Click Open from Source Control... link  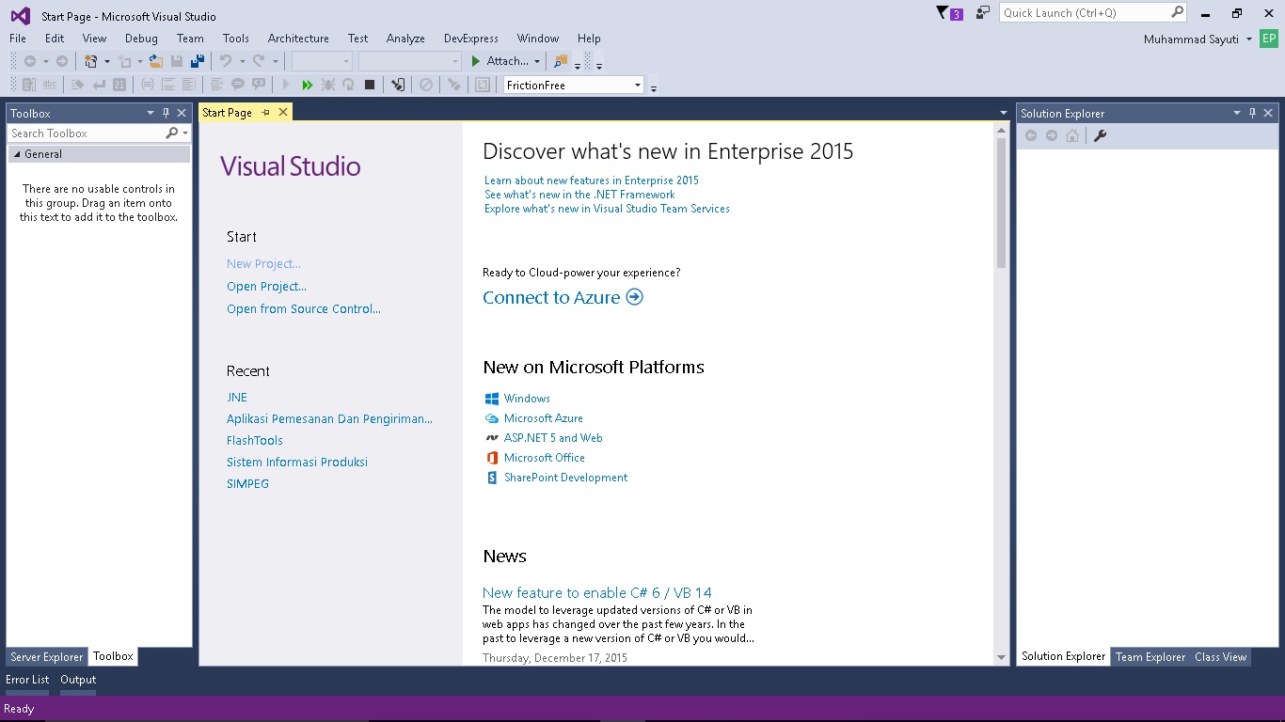[304, 309]
